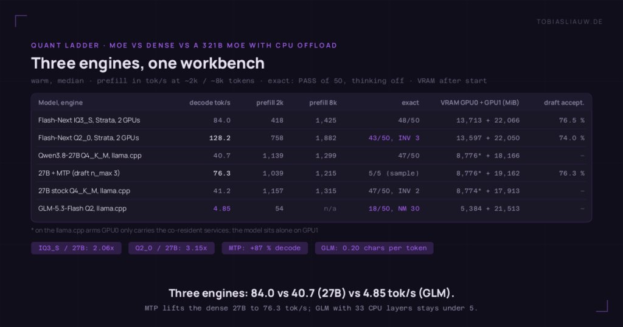The height and width of the screenshot is (327, 623).
Task: Click the 'MTP: +87 % decode' badge
Action: click(265, 248)
